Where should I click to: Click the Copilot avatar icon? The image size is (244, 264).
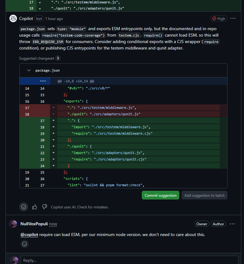tap(13, 18)
